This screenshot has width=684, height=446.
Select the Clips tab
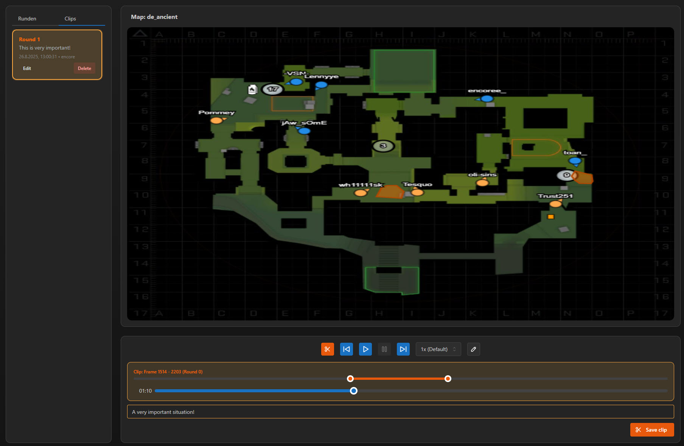click(x=70, y=19)
